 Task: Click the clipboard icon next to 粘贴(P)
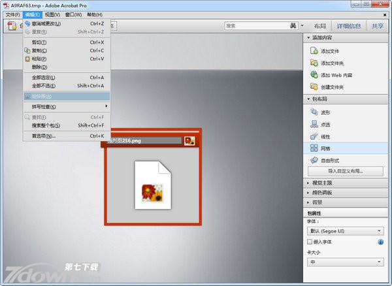(27, 59)
